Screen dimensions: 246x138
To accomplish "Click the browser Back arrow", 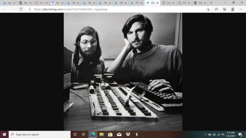I will [5, 9].
